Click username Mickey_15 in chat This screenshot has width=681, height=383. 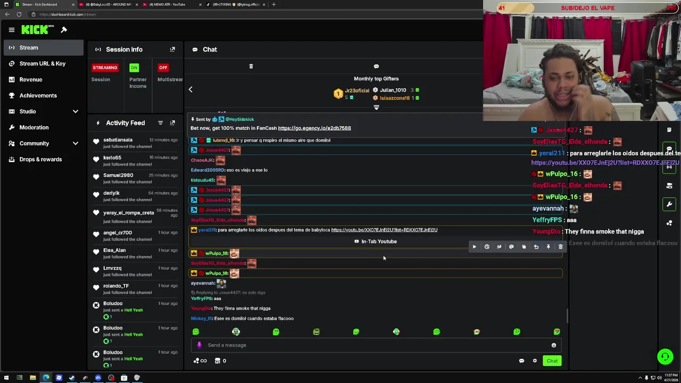[201, 319]
